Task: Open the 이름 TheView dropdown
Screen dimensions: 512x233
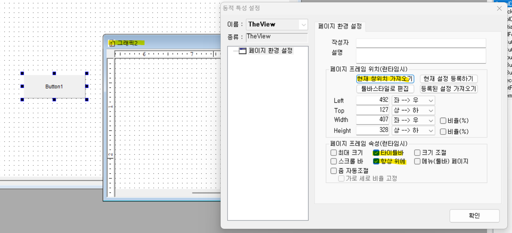Action: (304, 24)
